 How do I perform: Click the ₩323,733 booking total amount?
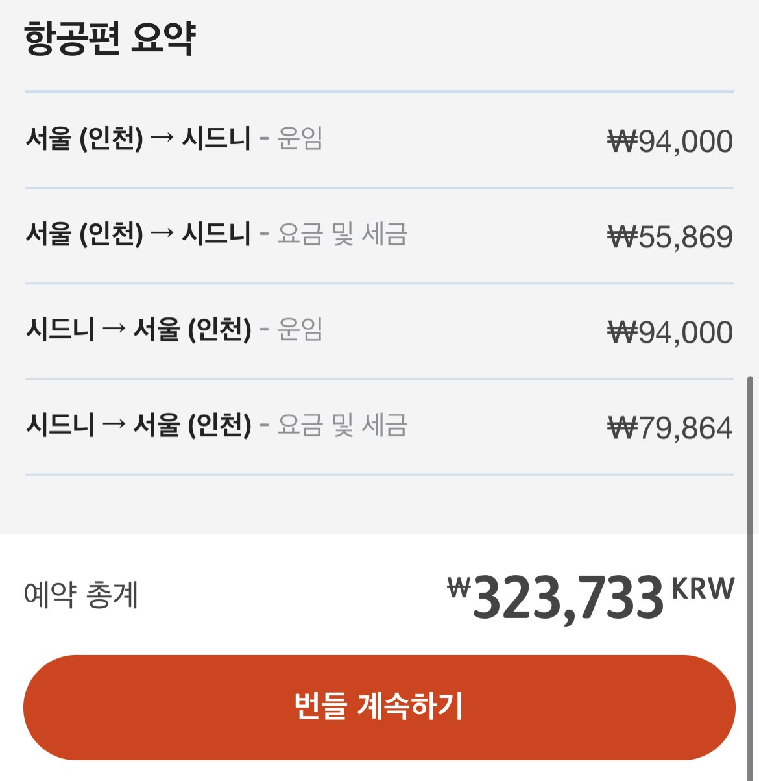click(567, 597)
